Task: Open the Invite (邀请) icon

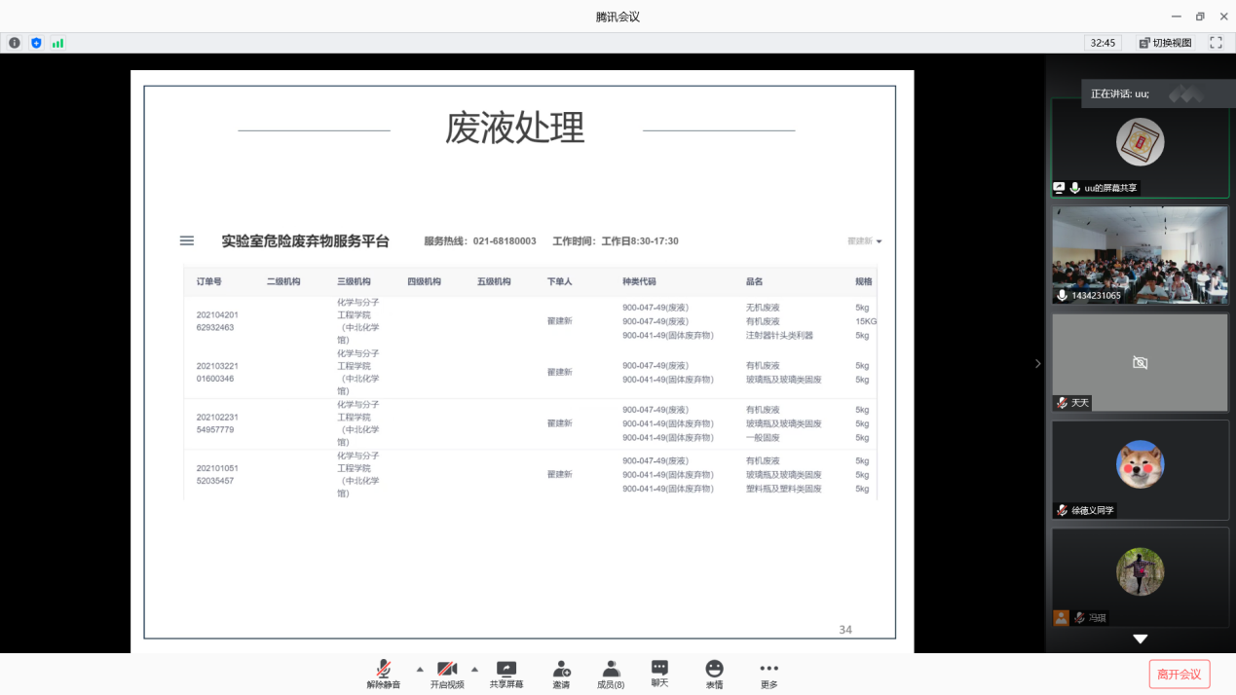Action: point(561,674)
